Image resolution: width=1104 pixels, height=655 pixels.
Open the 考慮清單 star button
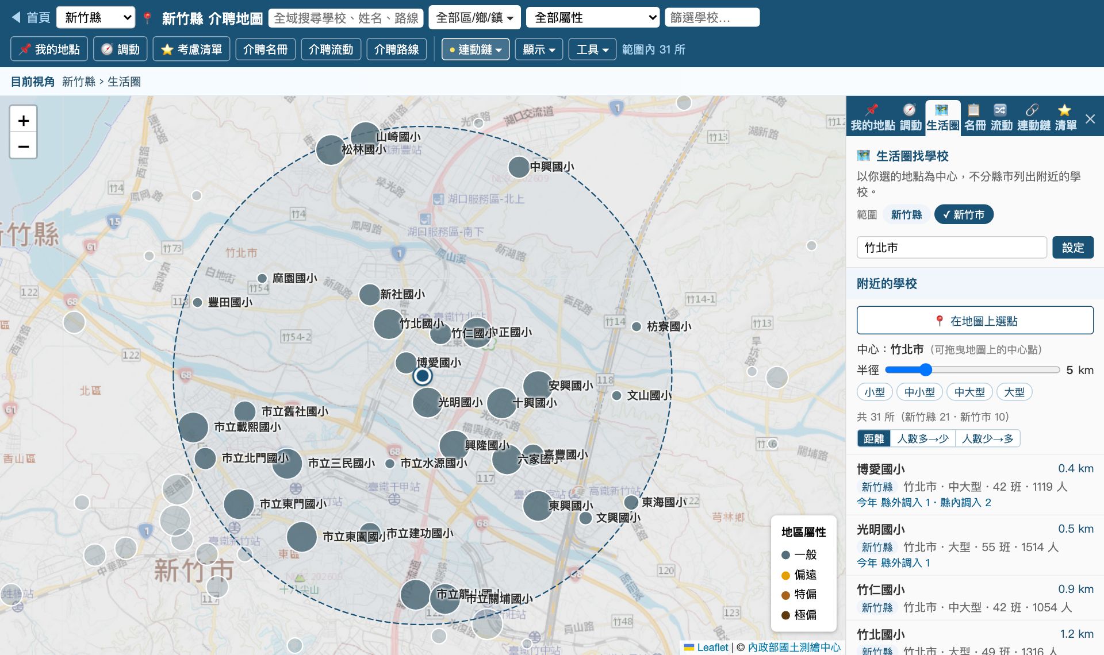point(191,49)
